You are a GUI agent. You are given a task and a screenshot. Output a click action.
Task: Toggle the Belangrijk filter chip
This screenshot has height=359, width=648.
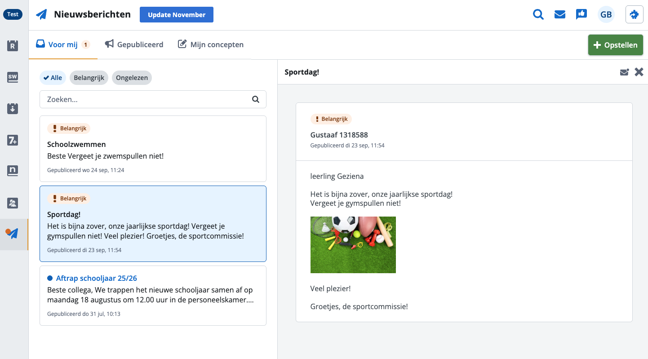point(89,78)
